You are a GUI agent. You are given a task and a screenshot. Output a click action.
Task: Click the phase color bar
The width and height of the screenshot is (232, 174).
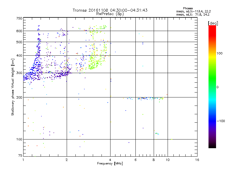(212, 86)
